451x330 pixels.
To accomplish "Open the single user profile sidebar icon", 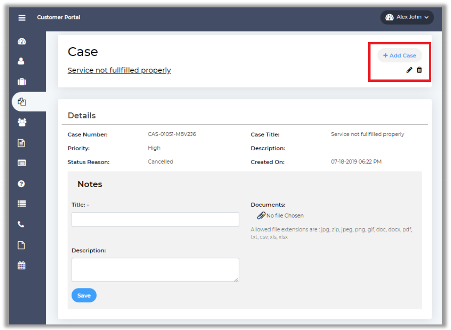I will tap(21, 61).
